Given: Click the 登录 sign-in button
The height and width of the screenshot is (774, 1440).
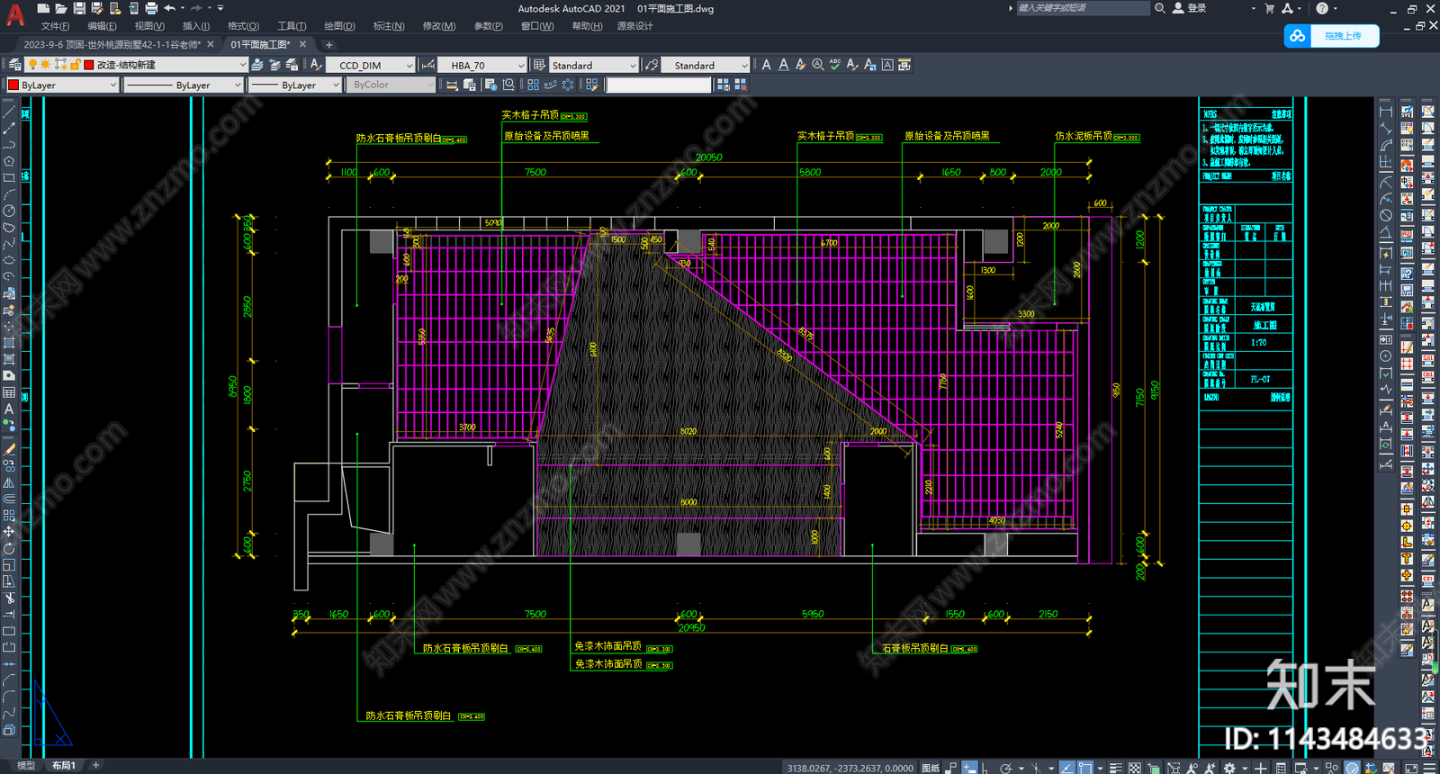Looking at the screenshot, I should point(1190,8).
